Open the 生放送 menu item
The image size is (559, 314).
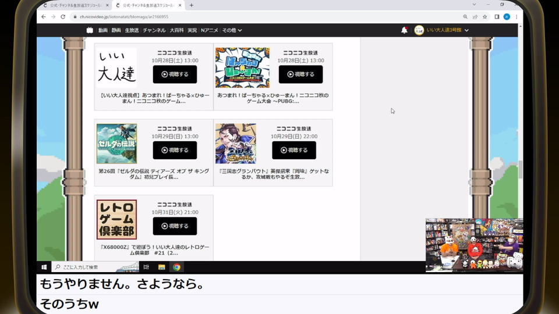(x=132, y=30)
